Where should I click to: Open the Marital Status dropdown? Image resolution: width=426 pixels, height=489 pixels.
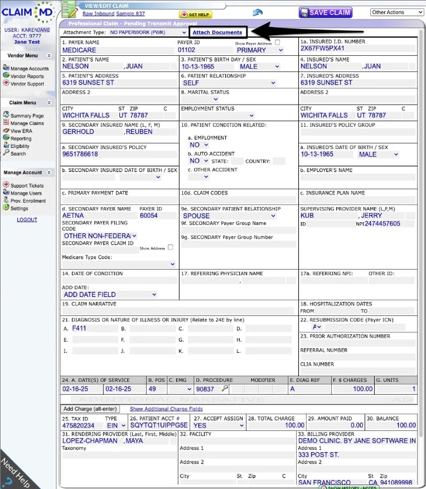pyautogui.click(x=200, y=99)
